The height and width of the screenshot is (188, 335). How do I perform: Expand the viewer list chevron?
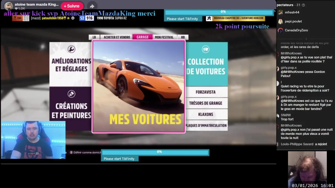pyautogui.click(x=306, y=39)
